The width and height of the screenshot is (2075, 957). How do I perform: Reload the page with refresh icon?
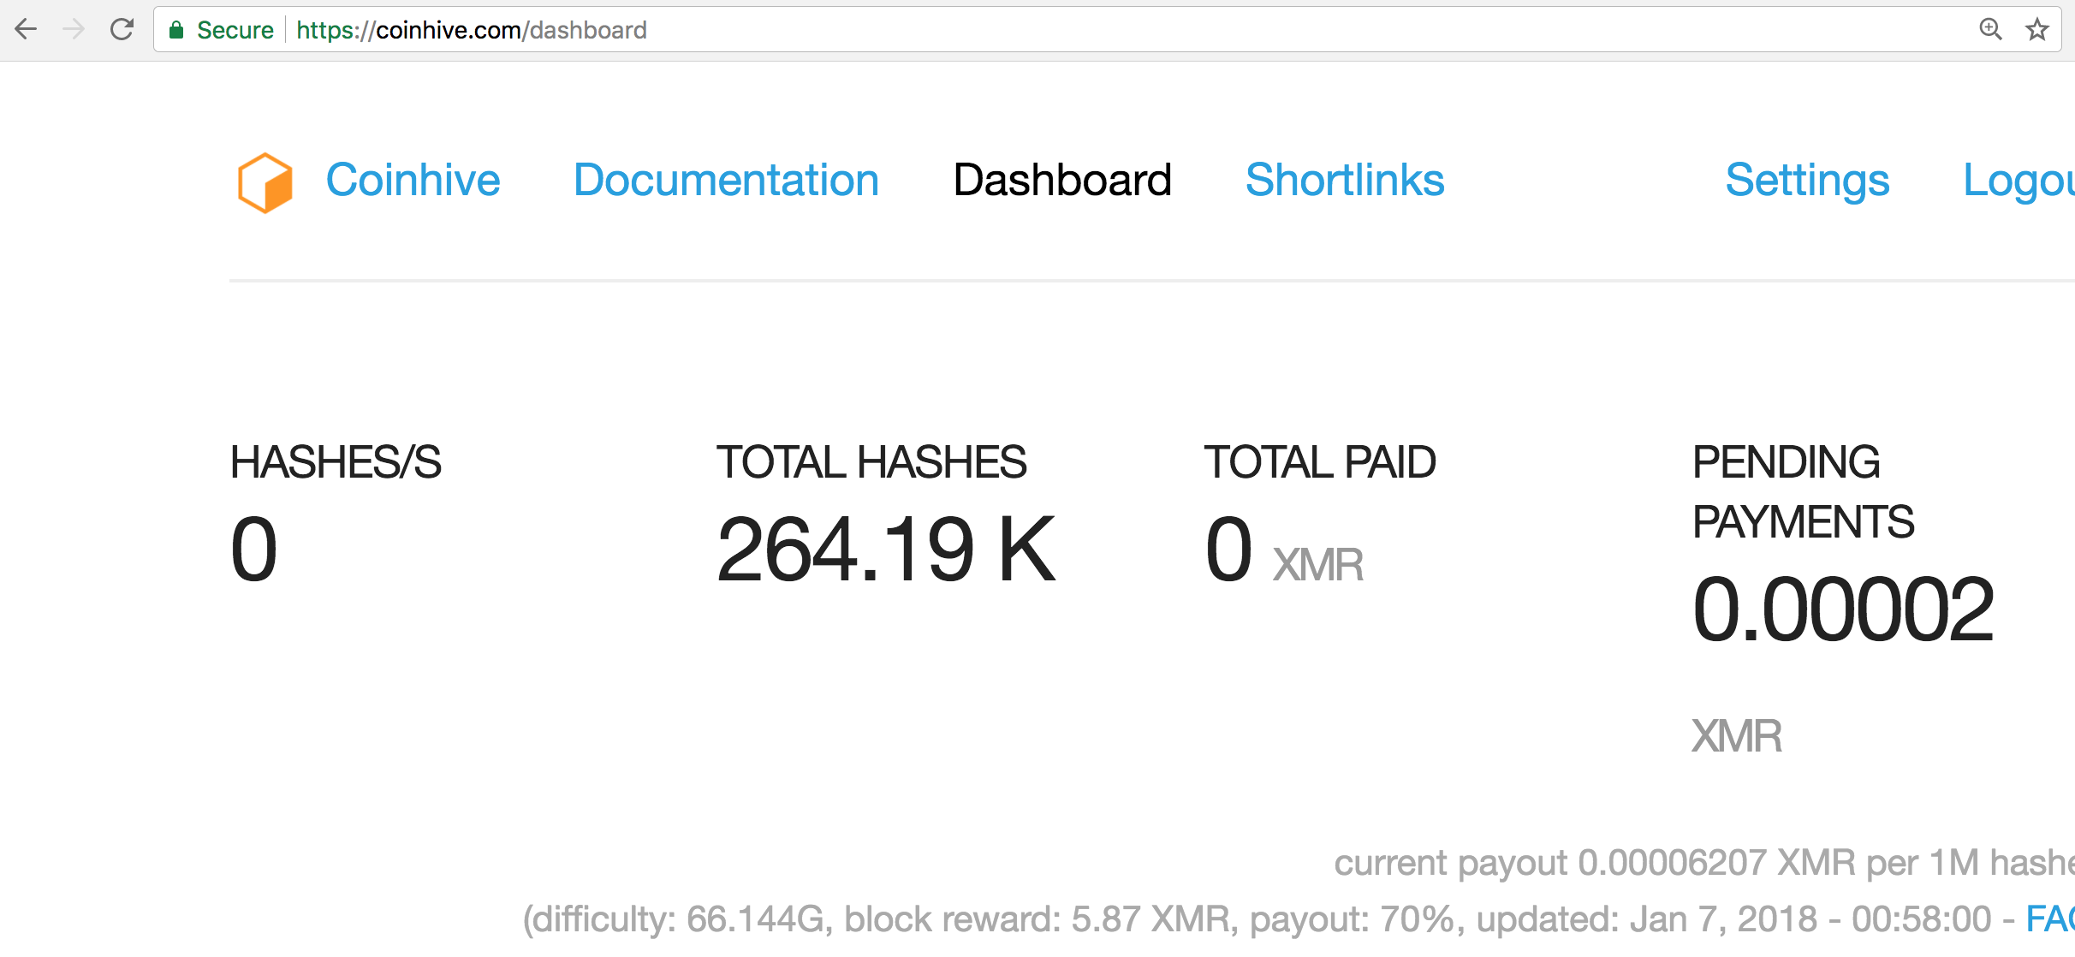tap(122, 30)
